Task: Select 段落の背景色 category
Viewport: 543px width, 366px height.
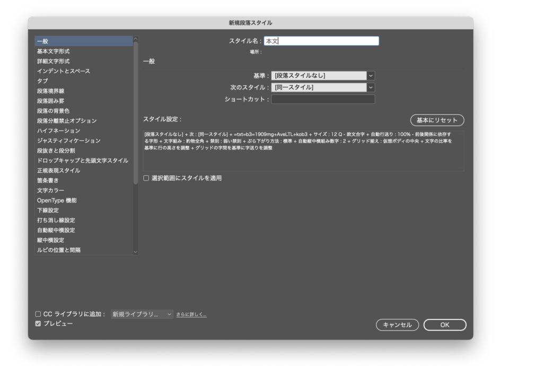Action: tap(53, 111)
